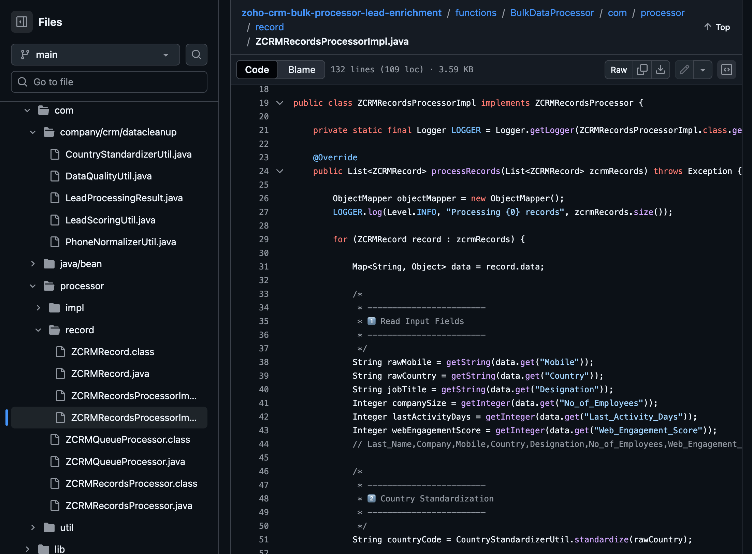Click the Go to file input
Viewport: 752px width, 554px height.
(109, 82)
